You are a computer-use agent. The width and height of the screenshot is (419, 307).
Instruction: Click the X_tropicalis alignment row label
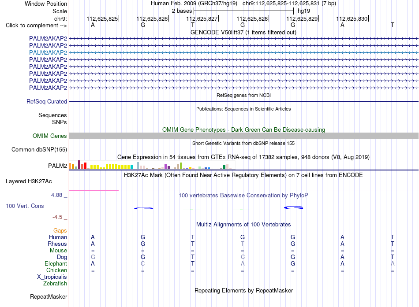tap(52, 277)
